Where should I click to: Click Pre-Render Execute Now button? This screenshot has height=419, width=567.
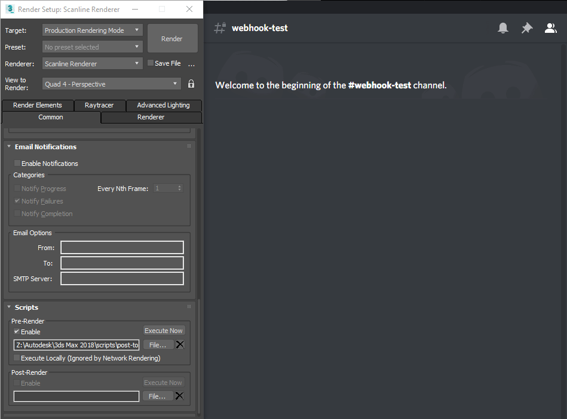click(164, 331)
